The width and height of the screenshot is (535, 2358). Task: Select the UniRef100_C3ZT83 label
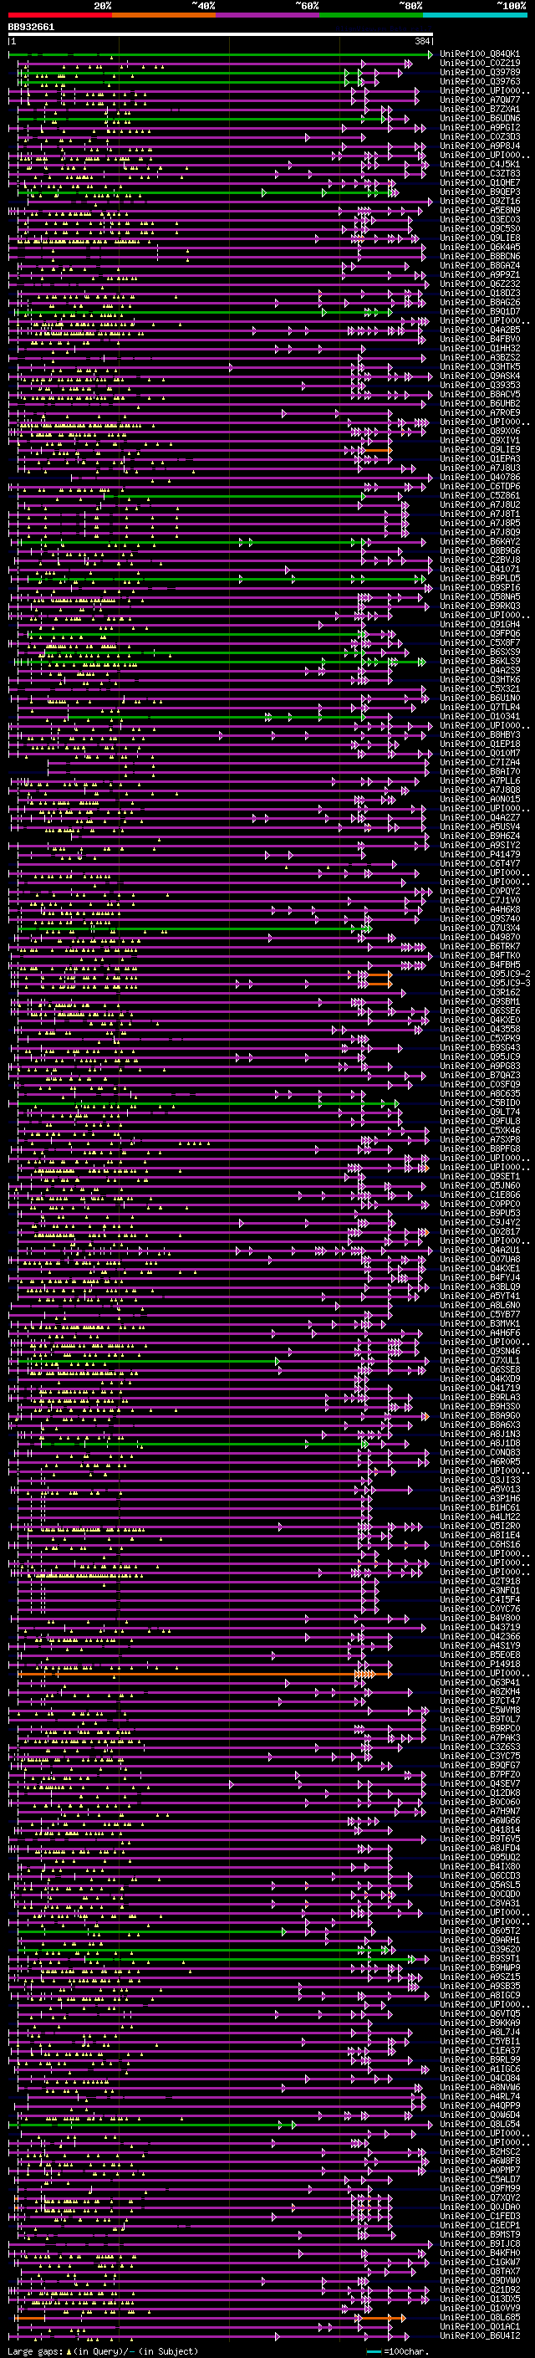pos(480,174)
